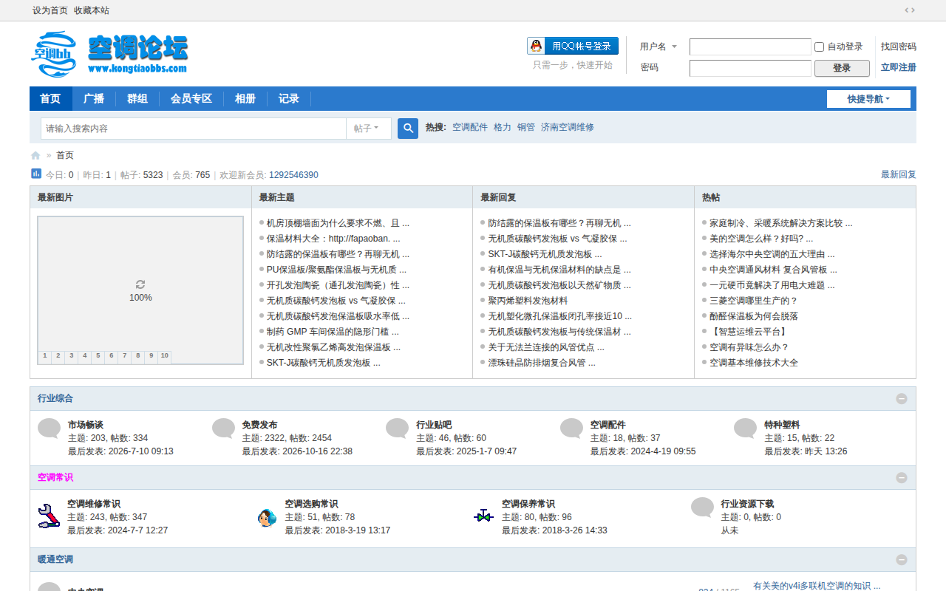Click the speech bubble icon for 行业贴吧
This screenshot has height=591, width=946.
397,428
